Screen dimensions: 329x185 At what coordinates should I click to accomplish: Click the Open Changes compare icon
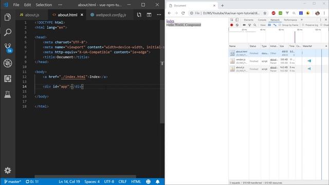click(139, 15)
